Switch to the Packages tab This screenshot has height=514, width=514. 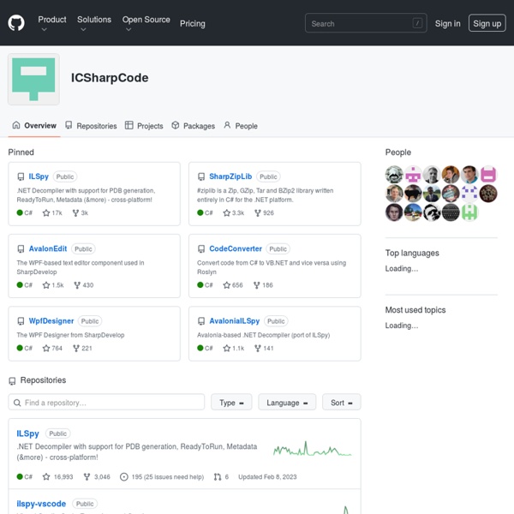click(x=193, y=126)
